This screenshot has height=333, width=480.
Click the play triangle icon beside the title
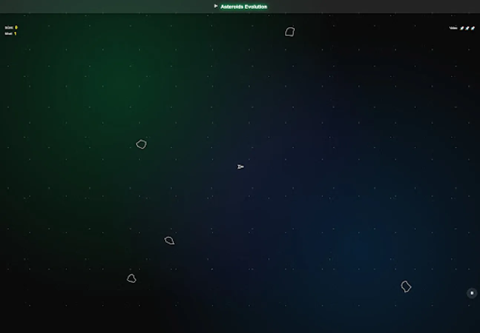click(x=216, y=6)
